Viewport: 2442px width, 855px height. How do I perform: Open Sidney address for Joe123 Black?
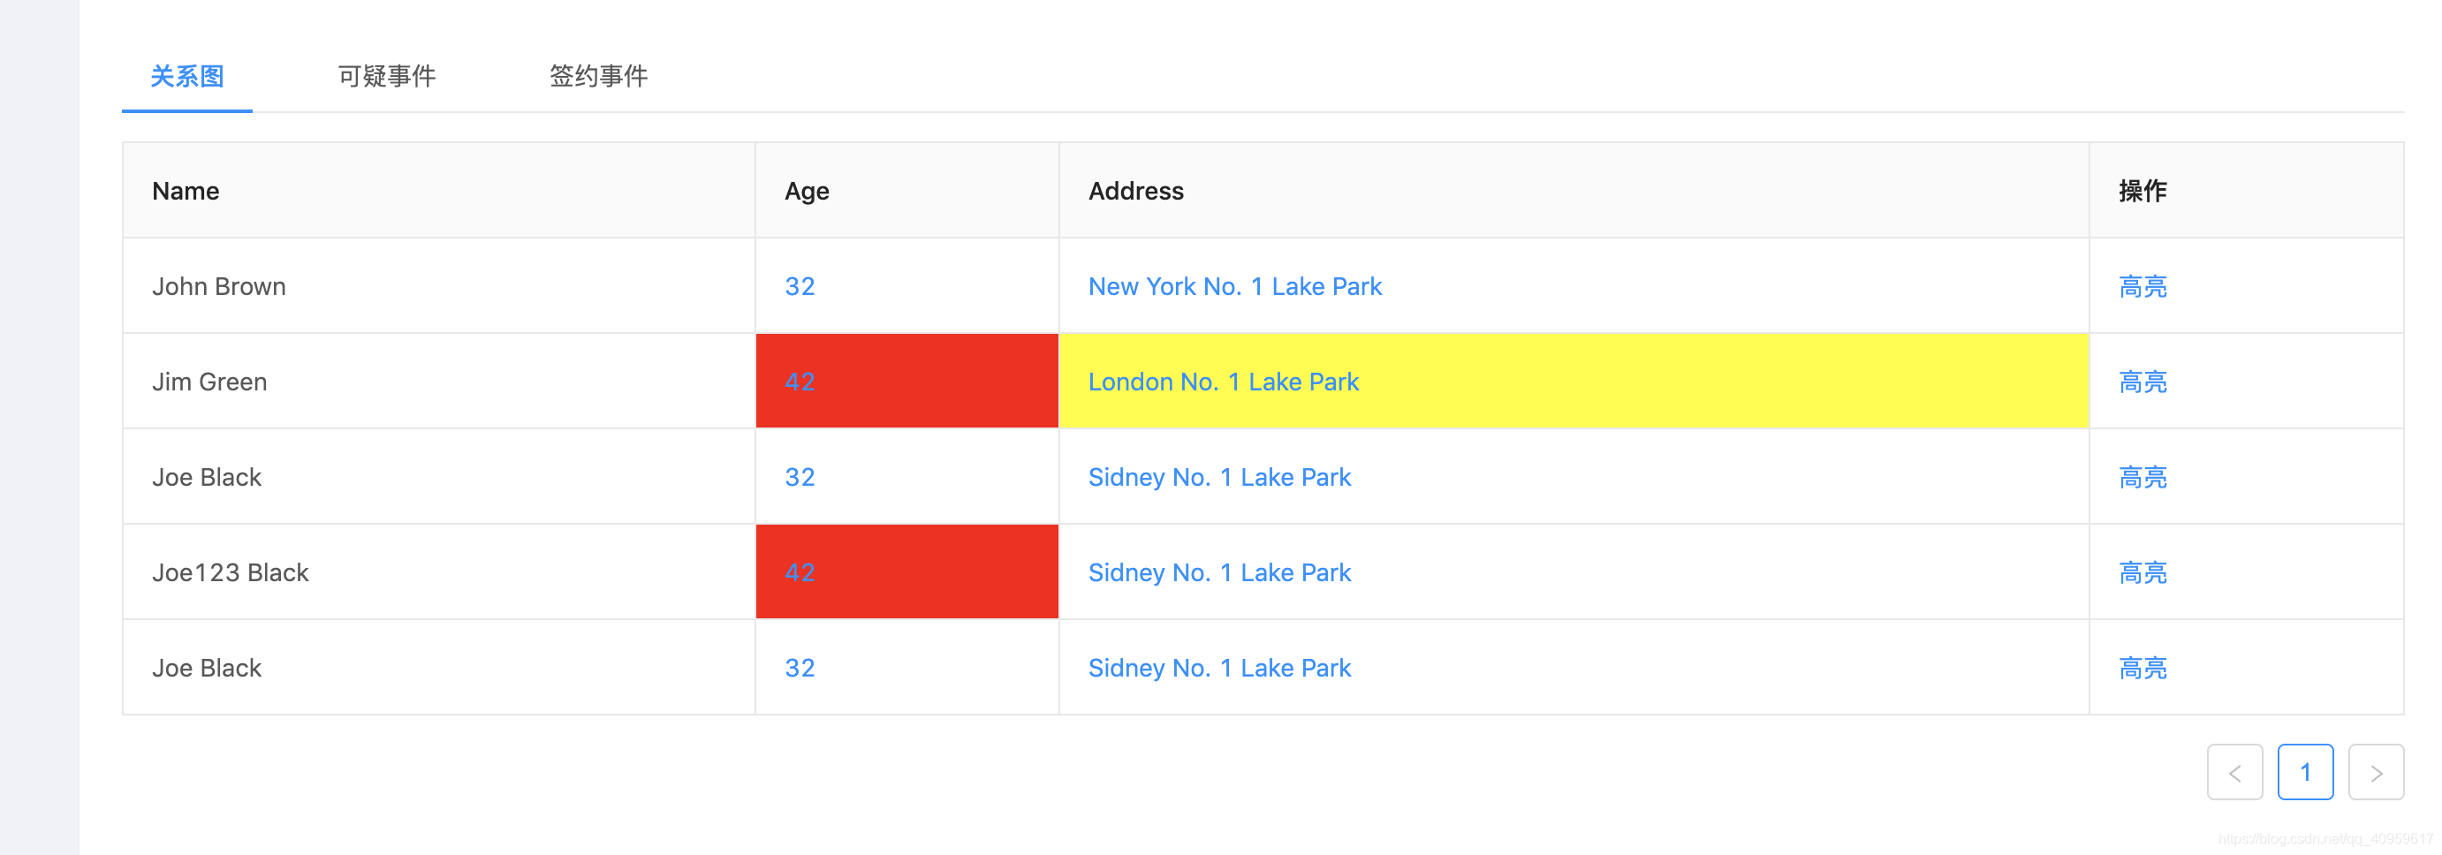coord(1219,572)
